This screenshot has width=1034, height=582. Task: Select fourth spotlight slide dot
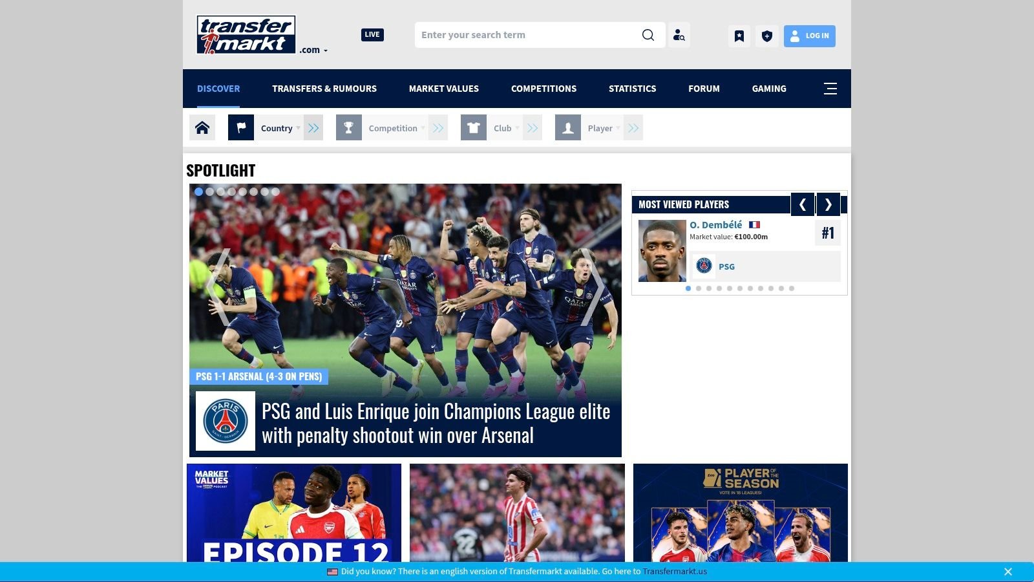pos(231,191)
